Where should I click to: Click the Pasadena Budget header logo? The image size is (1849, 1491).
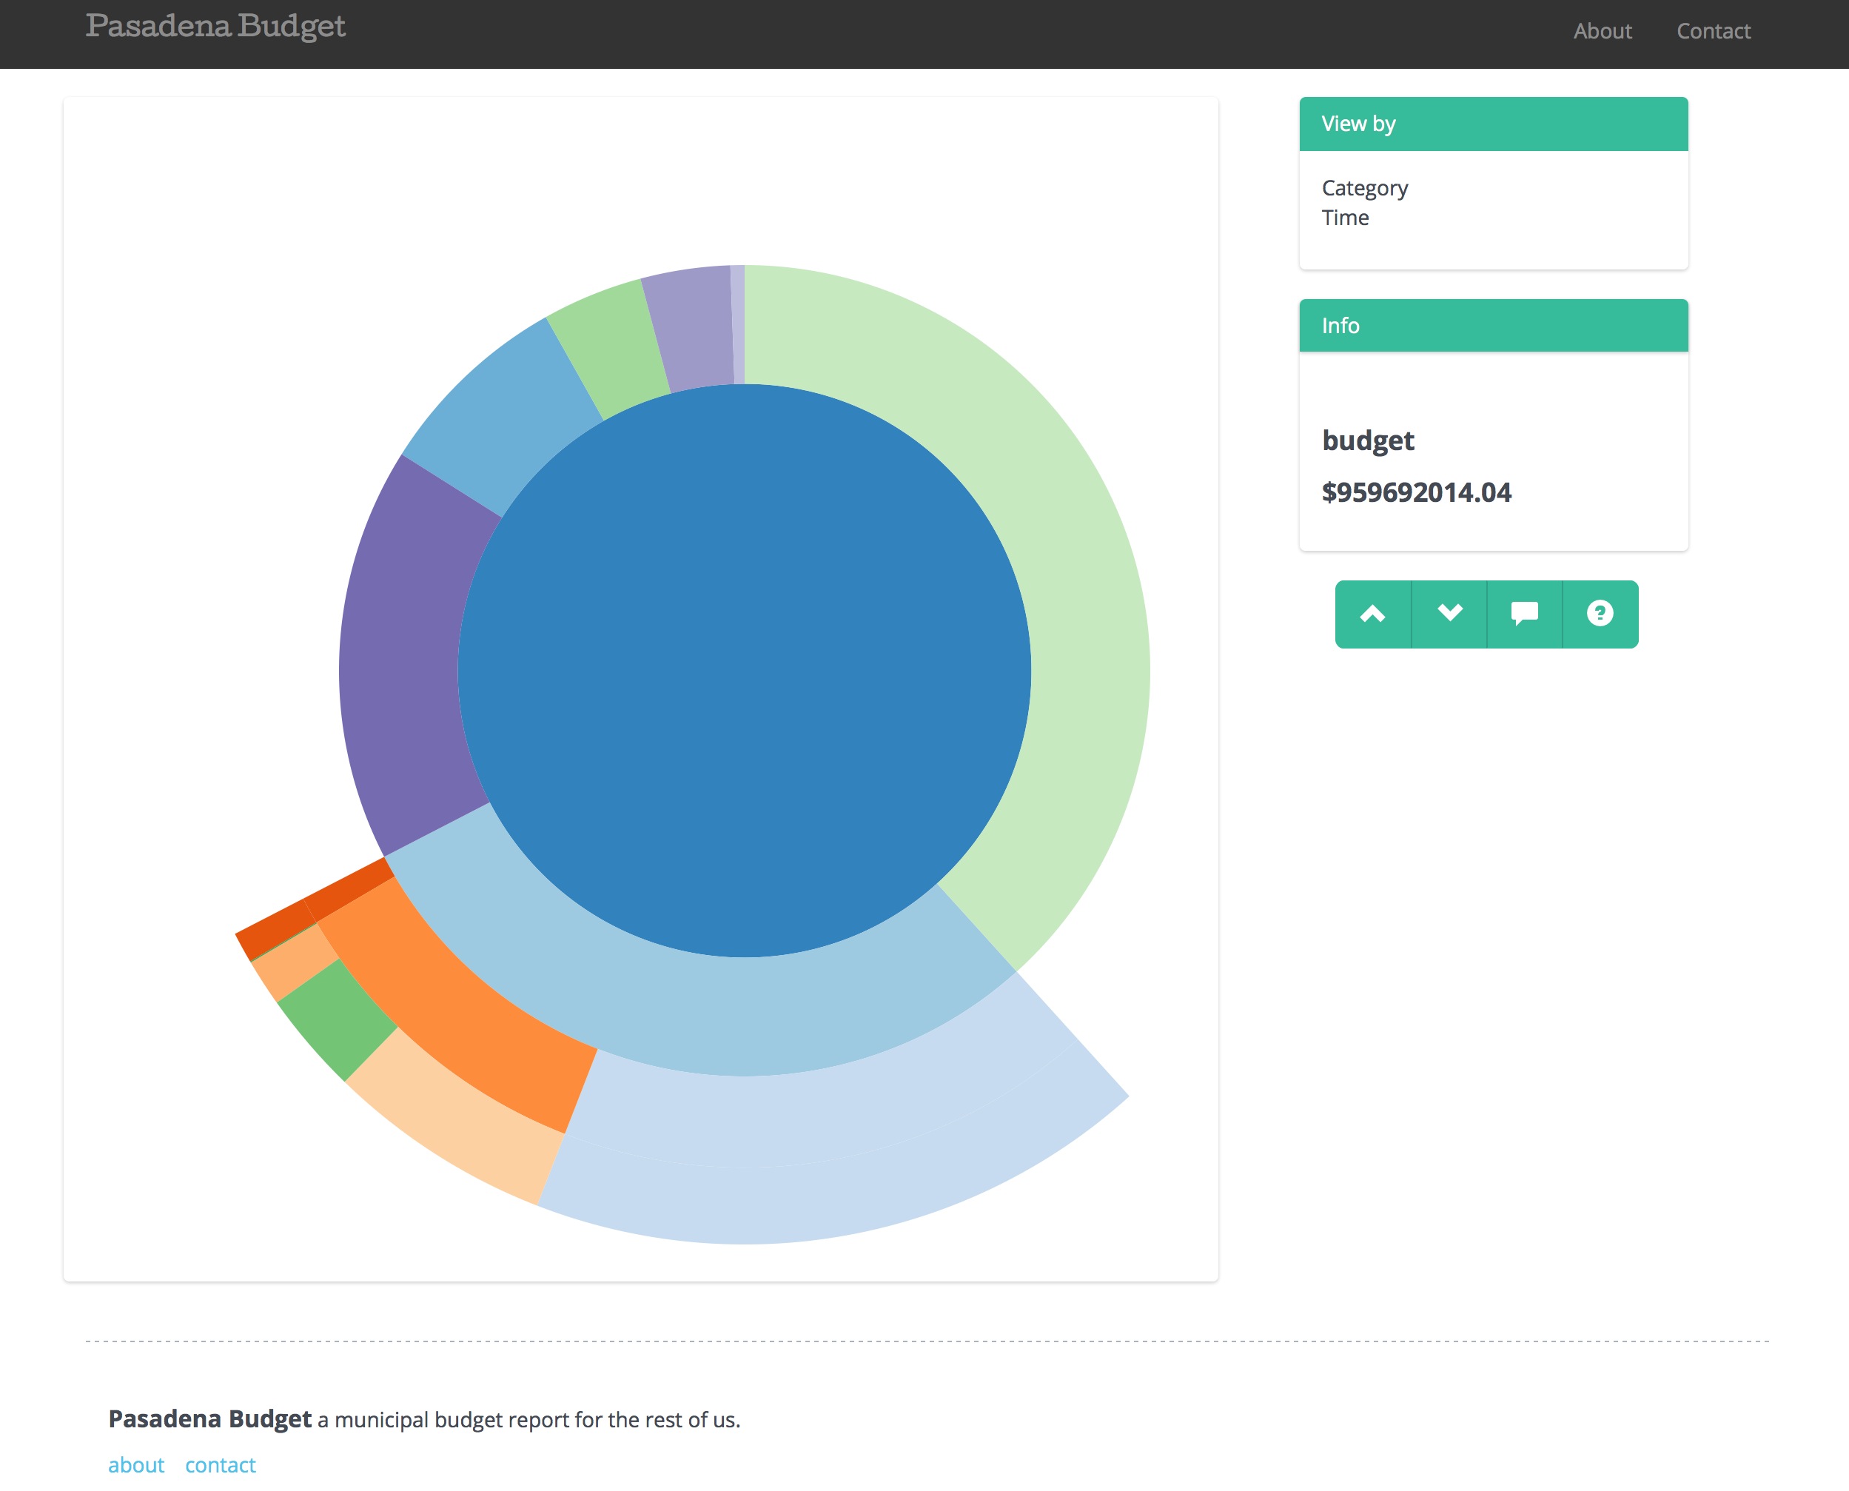pyautogui.click(x=215, y=27)
